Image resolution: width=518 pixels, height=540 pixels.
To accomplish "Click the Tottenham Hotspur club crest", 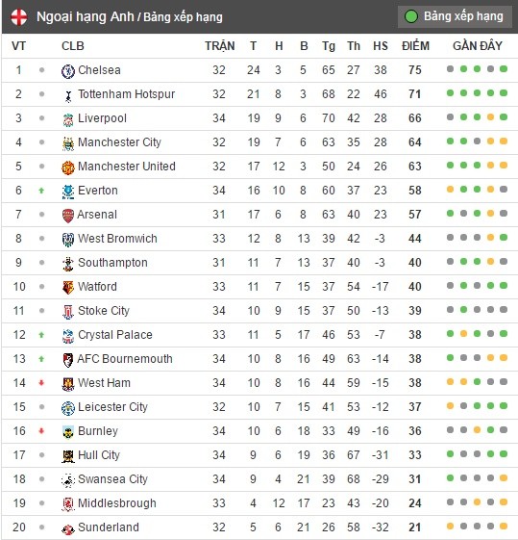I will [x=68, y=95].
